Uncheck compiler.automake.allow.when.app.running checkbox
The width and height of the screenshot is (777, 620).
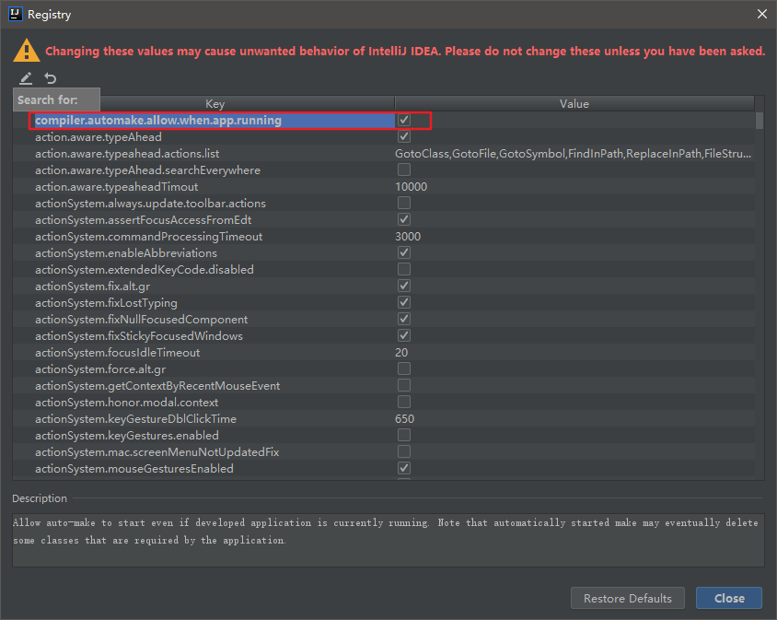click(x=404, y=120)
